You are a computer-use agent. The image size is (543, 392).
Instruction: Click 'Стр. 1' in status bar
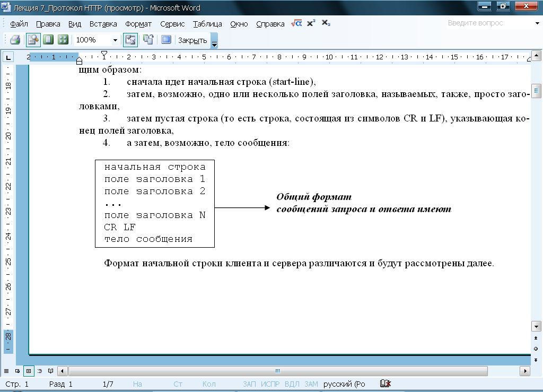point(17,384)
